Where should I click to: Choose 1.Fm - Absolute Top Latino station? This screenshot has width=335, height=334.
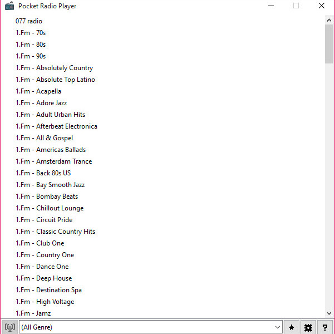(x=55, y=80)
